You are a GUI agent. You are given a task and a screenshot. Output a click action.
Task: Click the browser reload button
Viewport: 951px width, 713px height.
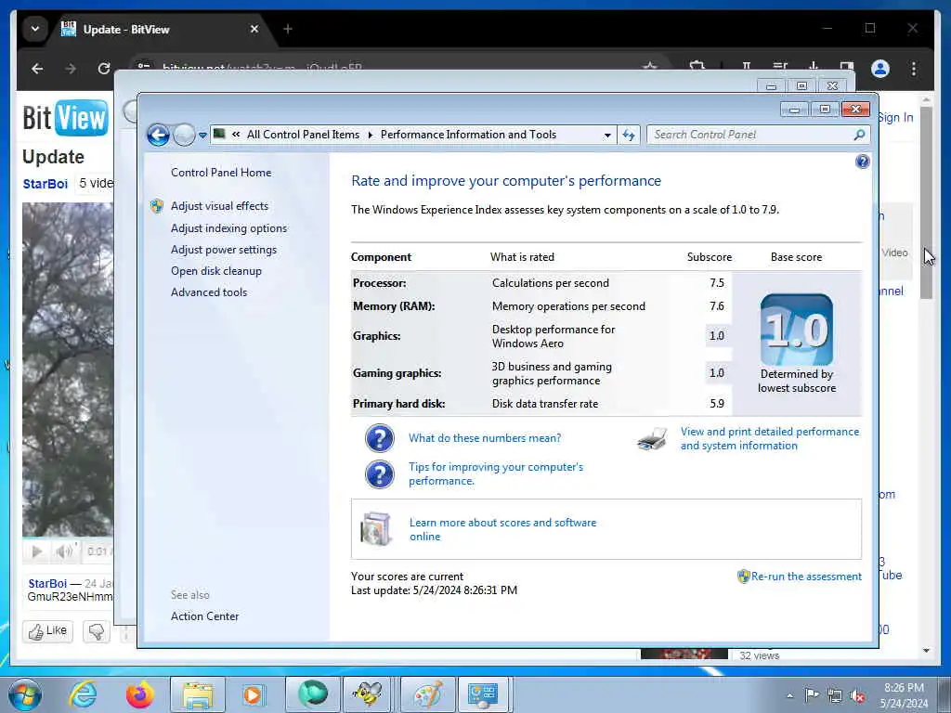pyautogui.click(x=104, y=69)
